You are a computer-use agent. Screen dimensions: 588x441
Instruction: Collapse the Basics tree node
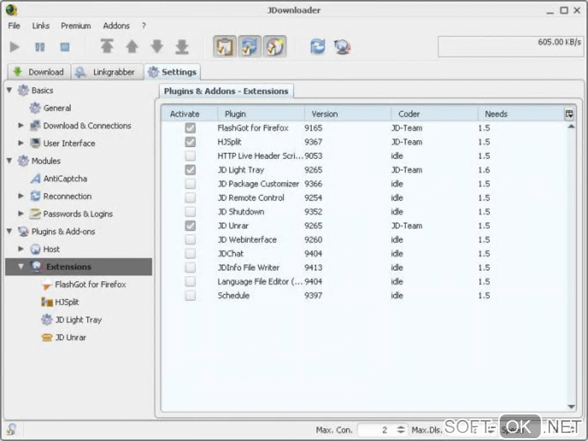10,91
